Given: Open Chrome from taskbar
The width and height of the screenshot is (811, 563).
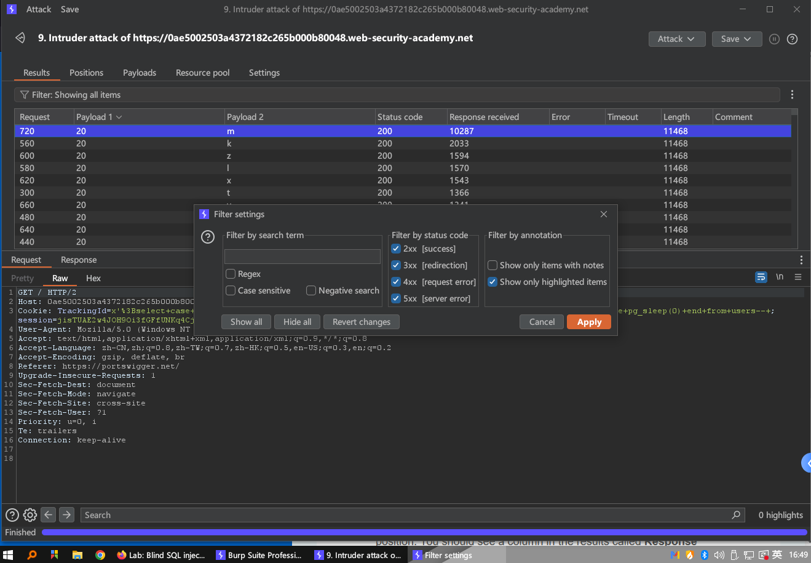Looking at the screenshot, I should point(100,555).
